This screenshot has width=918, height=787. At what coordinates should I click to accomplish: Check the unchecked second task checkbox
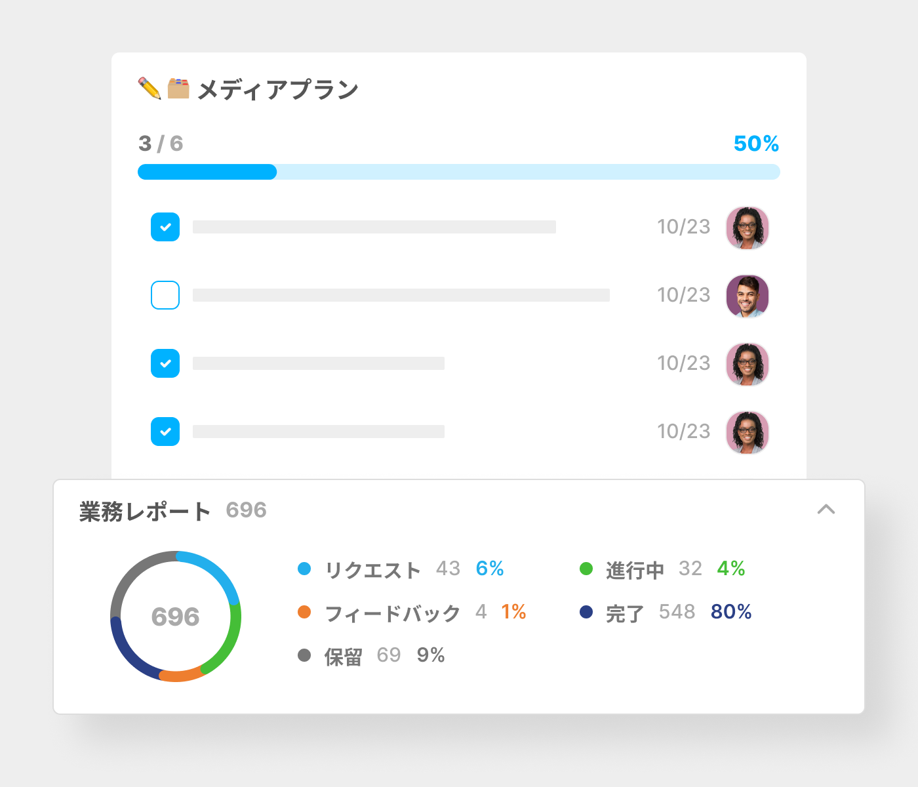coord(165,295)
